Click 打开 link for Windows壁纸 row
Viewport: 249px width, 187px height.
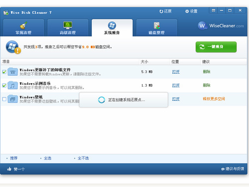click(176, 99)
